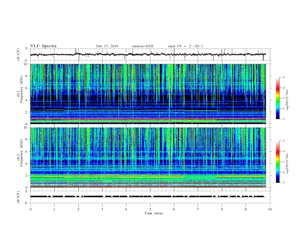Click the "start UT = 2 :20: 1" text
Screen dimensions: 304x235
click(185, 46)
